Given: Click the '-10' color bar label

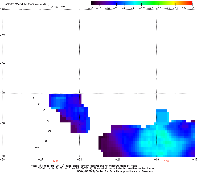Looking at the screenshot, I should (x=107, y=9).
